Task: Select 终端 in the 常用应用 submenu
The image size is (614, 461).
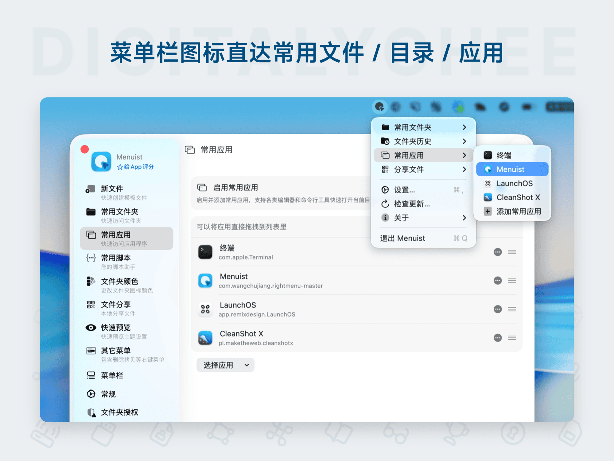Action: pos(512,155)
